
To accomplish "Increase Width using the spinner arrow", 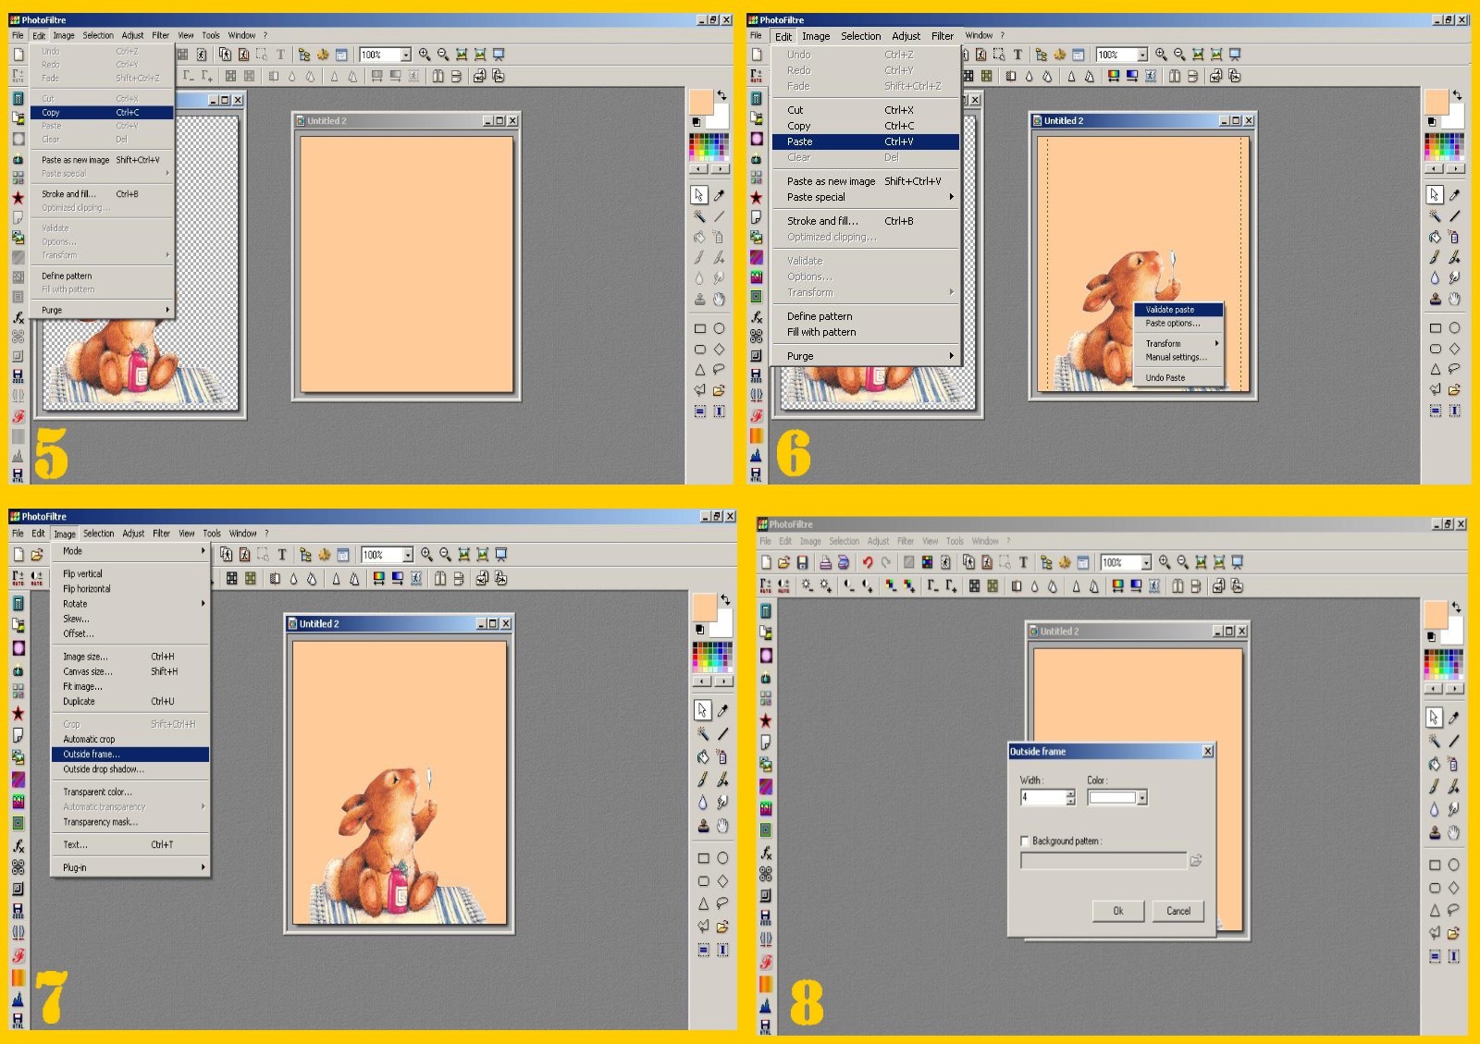I will [x=1070, y=793].
